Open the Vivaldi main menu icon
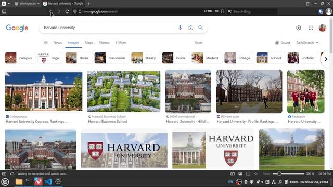The image size is (333, 187). 4,4
